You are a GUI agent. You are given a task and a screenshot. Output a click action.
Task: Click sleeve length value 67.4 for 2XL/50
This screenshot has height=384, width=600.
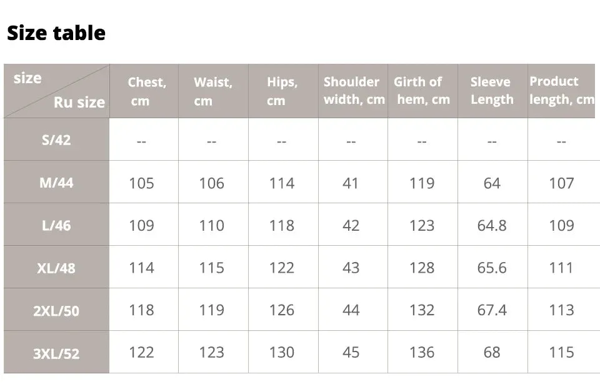[492, 310]
